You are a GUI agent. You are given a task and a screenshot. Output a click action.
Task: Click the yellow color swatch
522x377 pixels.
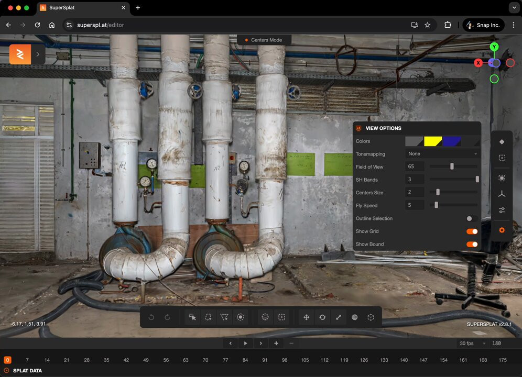click(433, 141)
